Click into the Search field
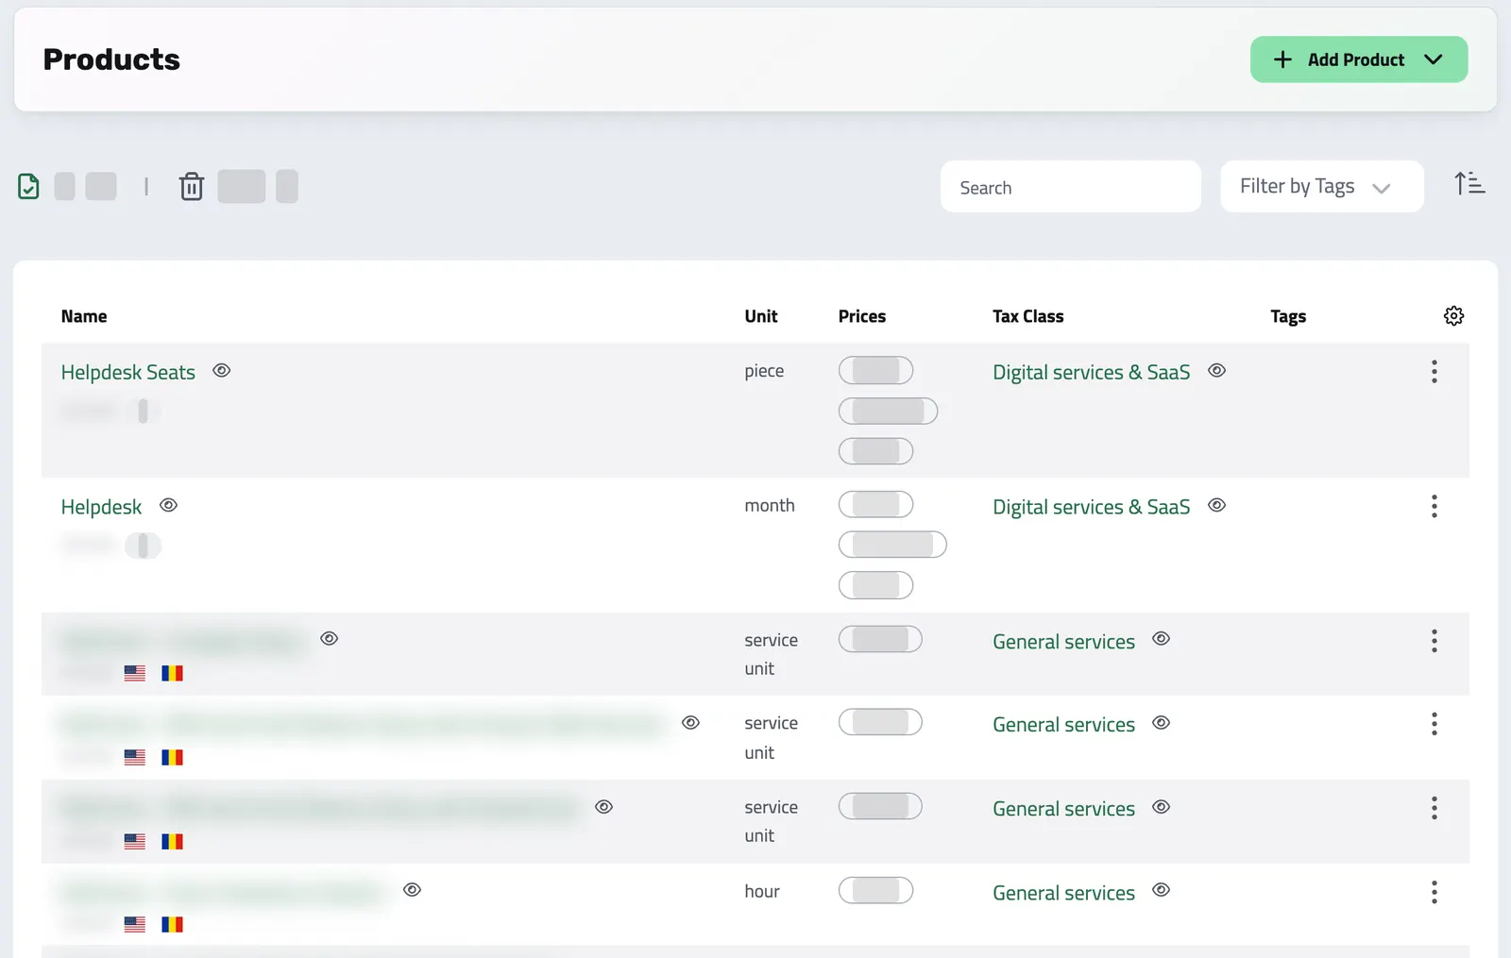 (1070, 187)
